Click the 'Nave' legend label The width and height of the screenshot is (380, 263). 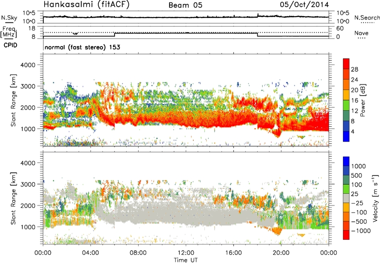tap(361, 33)
